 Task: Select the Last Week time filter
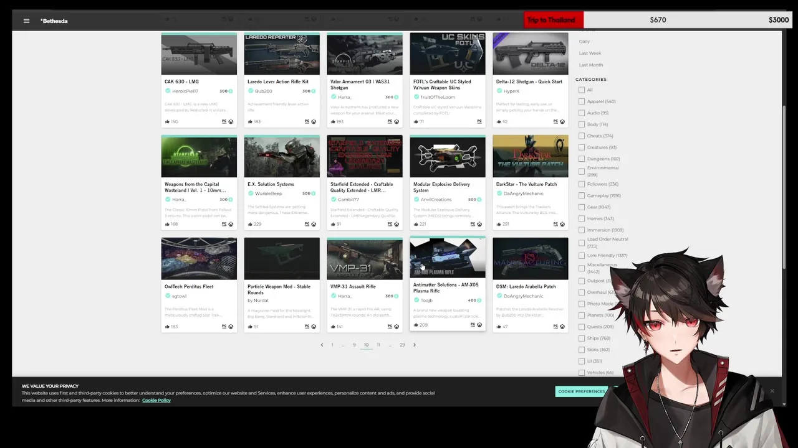pyautogui.click(x=590, y=53)
